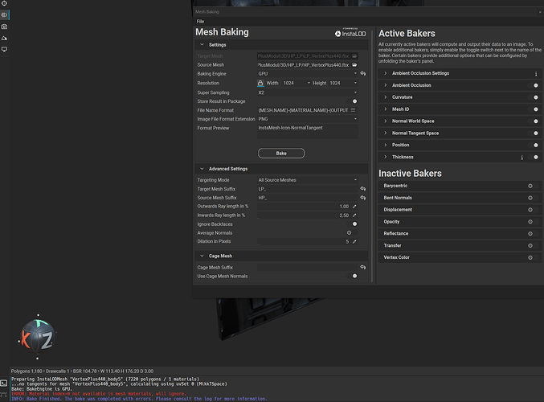Reset the Target Mesh Suffix field
This screenshot has height=402, width=544.
coord(363,188)
